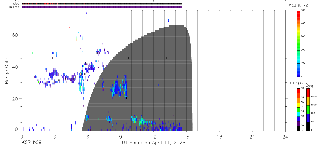Image resolution: width=321 pixels, height=148 pixels.
Task: Click the '151' CPID value at top
Action: pyautogui.click(x=154, y=1)
